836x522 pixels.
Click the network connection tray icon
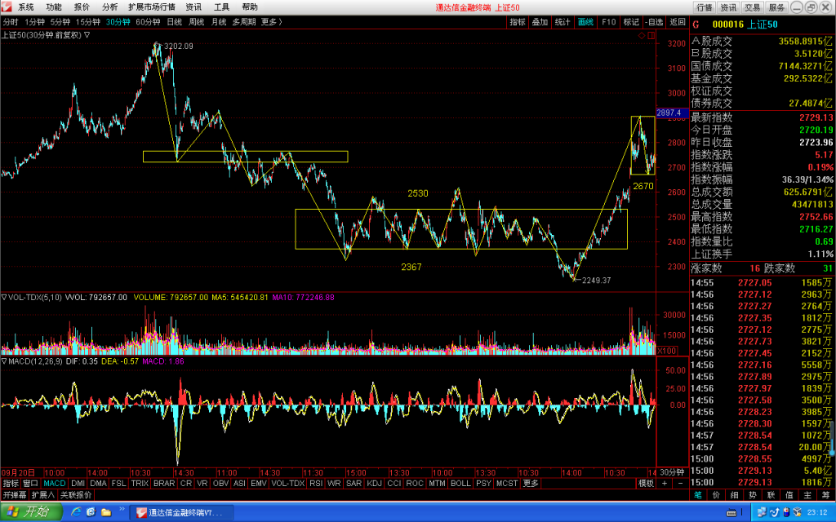(x=763, y=512)
